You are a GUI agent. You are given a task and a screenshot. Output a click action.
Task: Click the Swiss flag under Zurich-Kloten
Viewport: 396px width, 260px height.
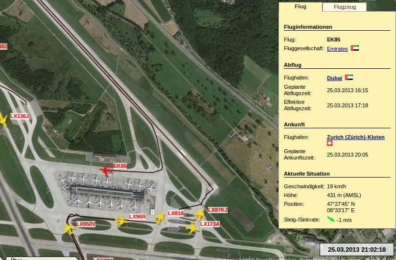coord(329,144)
